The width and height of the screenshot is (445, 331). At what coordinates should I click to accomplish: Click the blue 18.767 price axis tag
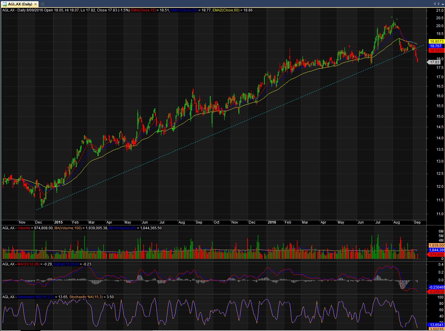[x=436, y=46]
